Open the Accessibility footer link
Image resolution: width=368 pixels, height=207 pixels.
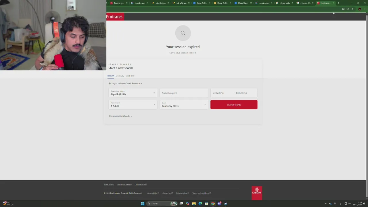click(x=153, y=193)
